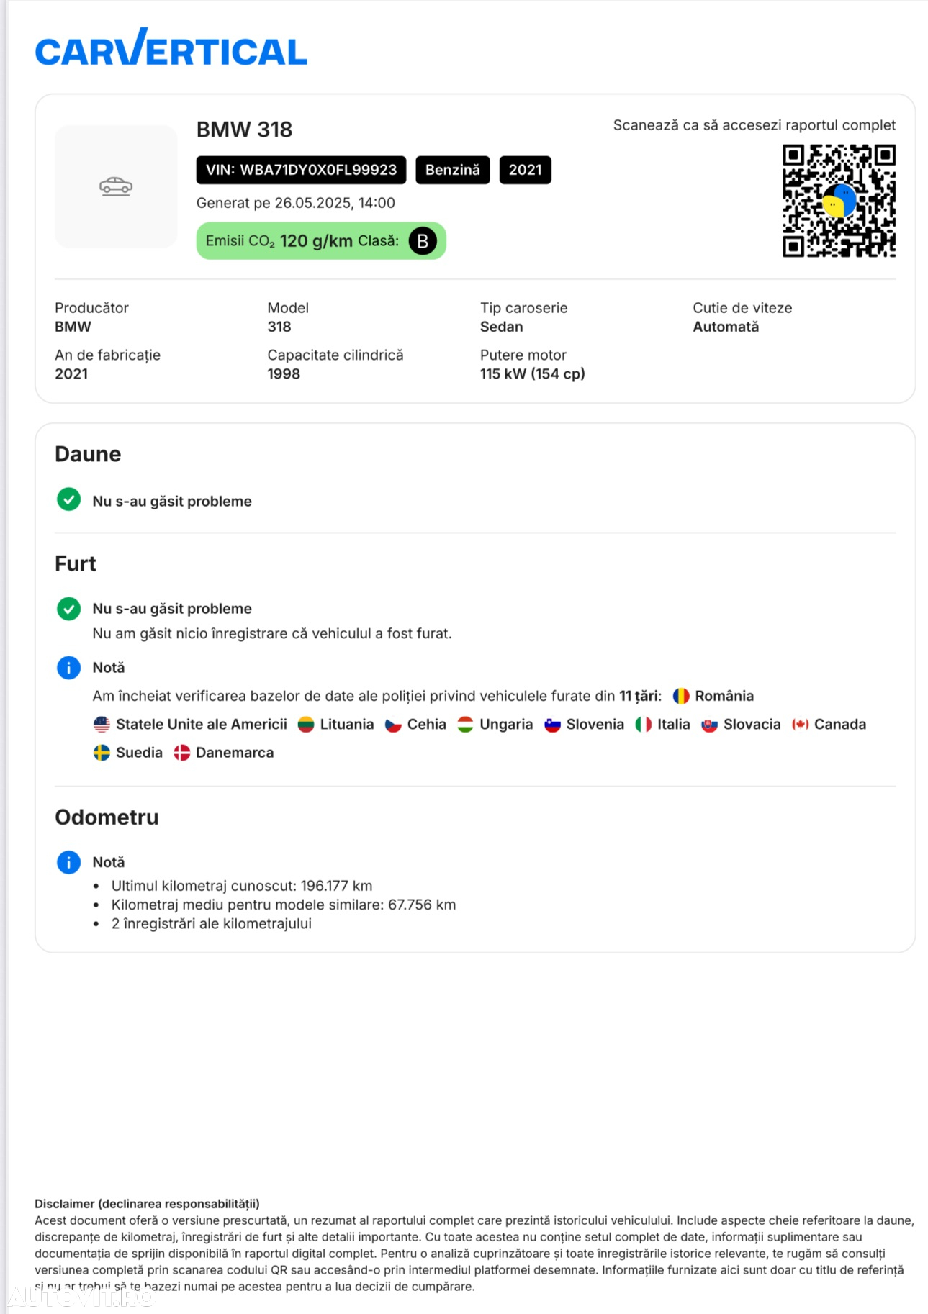Click the 2021 year badge
Viewport: 928px width, 1314px height.
tap(526, 170)
